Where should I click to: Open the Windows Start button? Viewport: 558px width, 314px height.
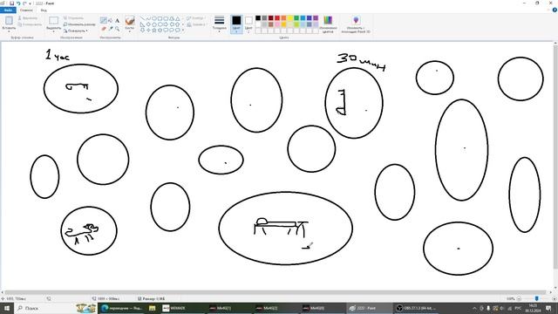tap(7, 308)
